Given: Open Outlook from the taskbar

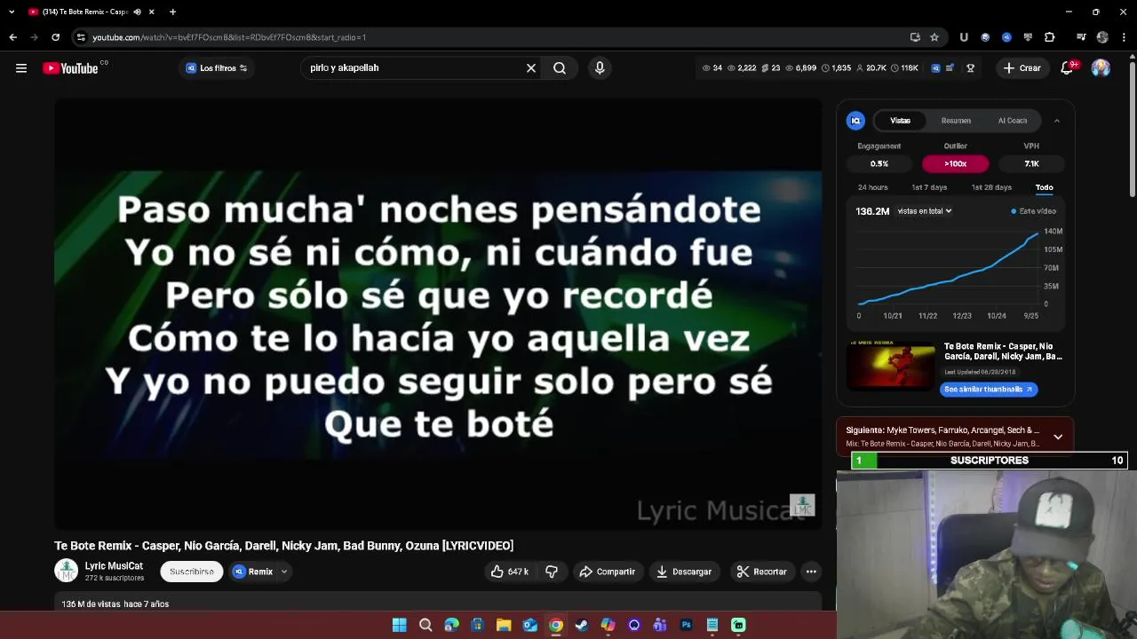Looking at the screenshot, I should (x=529, y=625).
